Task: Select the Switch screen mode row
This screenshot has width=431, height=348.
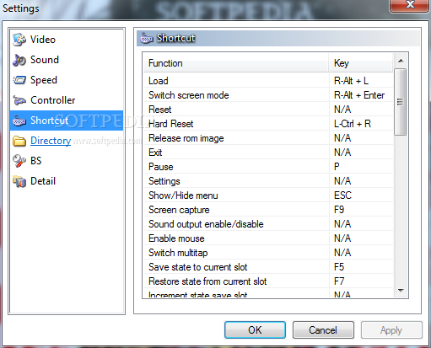Action: pos(268,95)
